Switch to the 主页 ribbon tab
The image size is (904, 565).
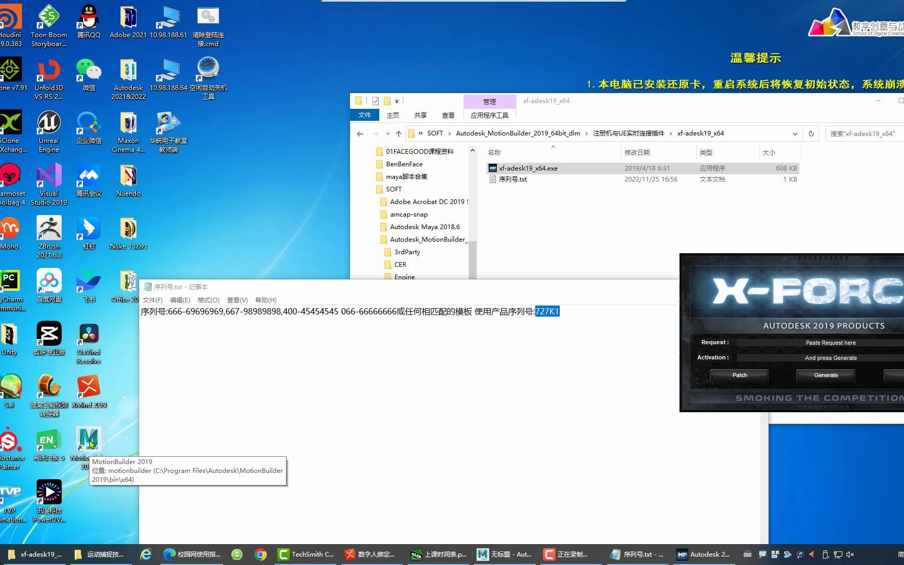392,115
